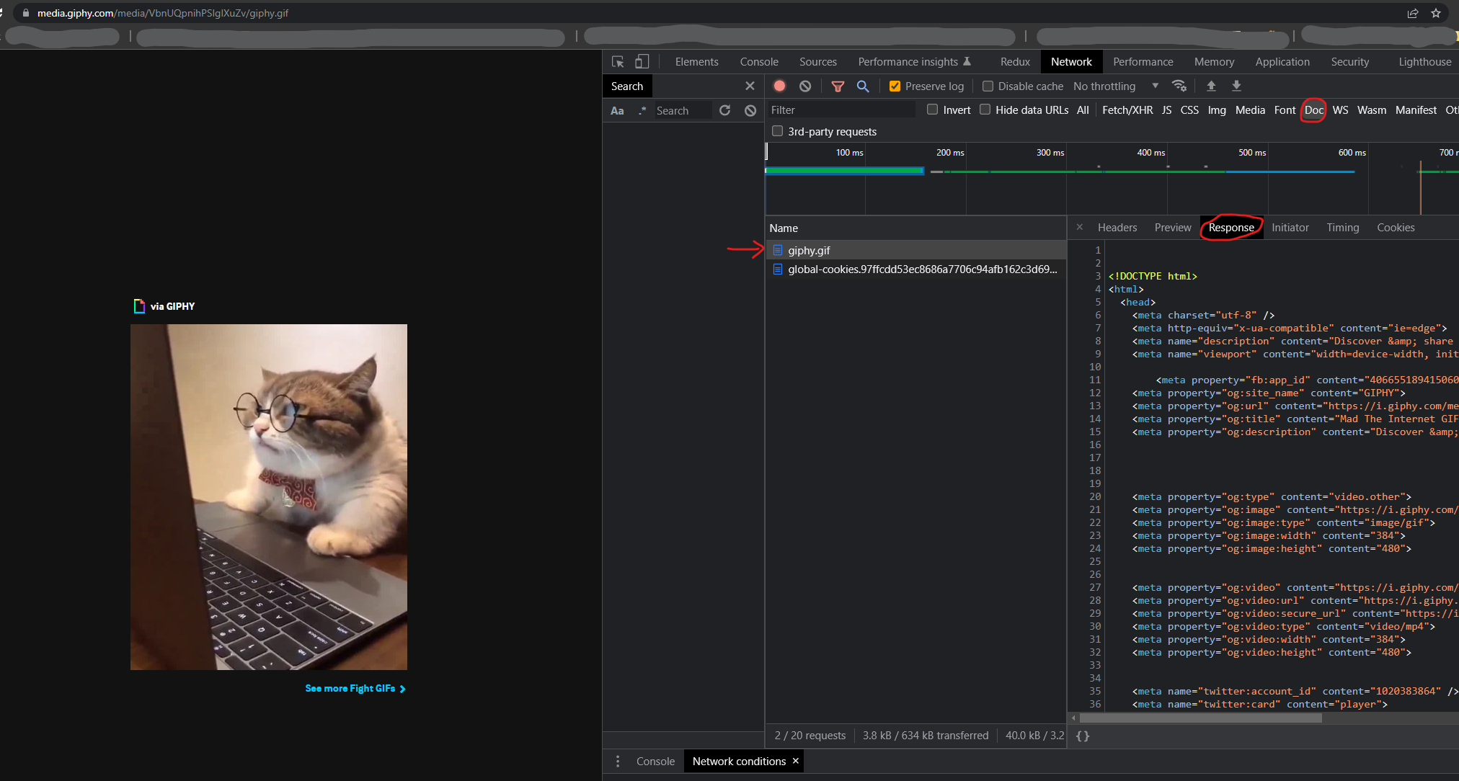
Task: Click See more Fight GIFs link
Action: coord(355,689)
